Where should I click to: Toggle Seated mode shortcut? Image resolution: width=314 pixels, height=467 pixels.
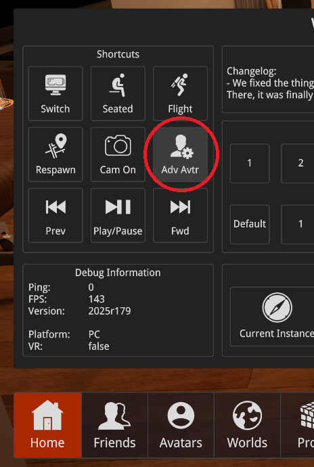pos(118,93)
